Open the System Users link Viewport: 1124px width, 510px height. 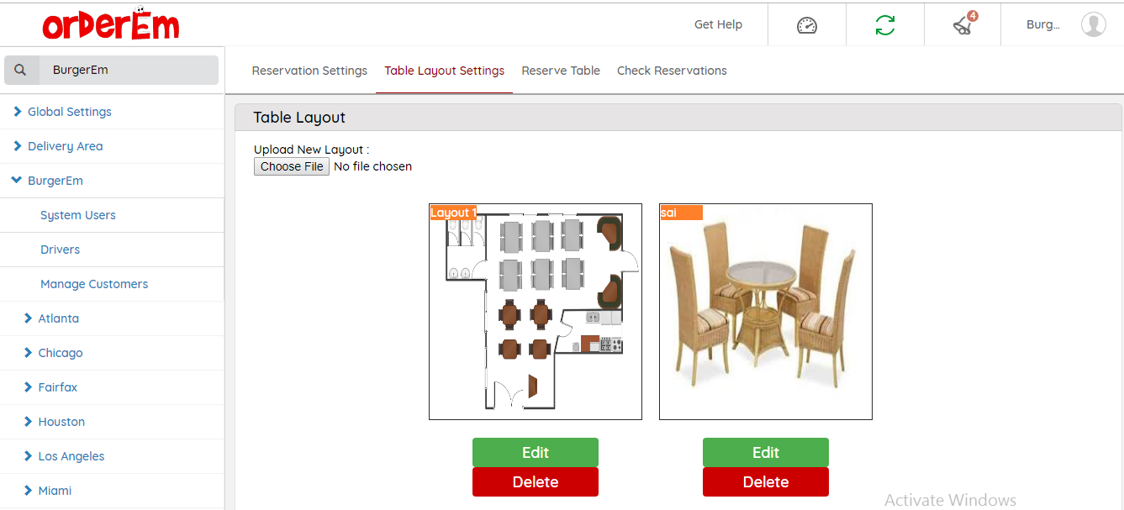(x=78, y=215)
